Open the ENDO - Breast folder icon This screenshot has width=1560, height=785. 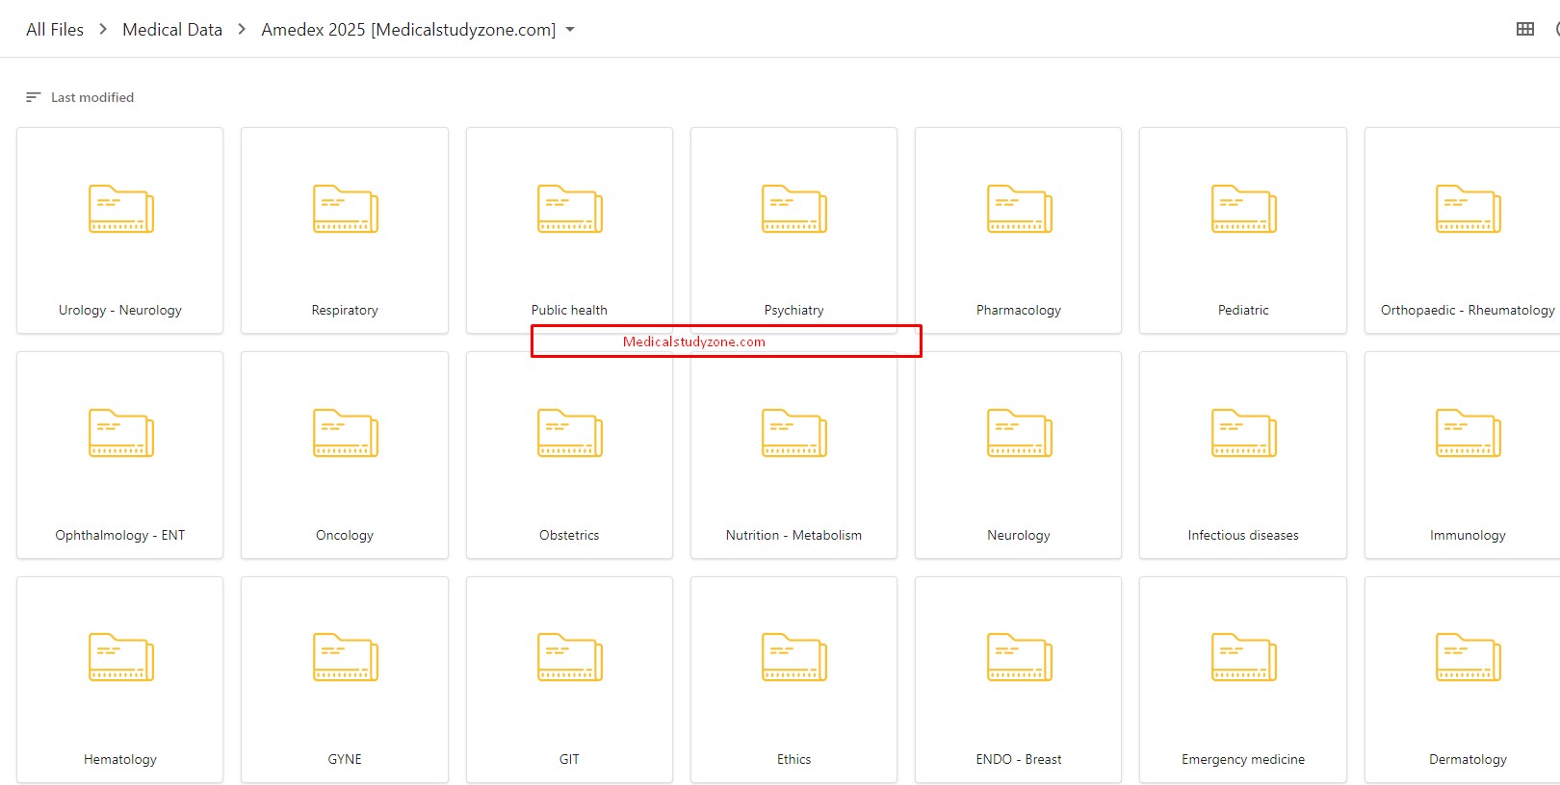click(x=1019, y=657)
